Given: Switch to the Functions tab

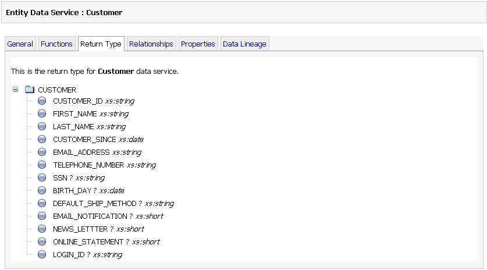Looking at the screenshot, I should coord(56,44).
